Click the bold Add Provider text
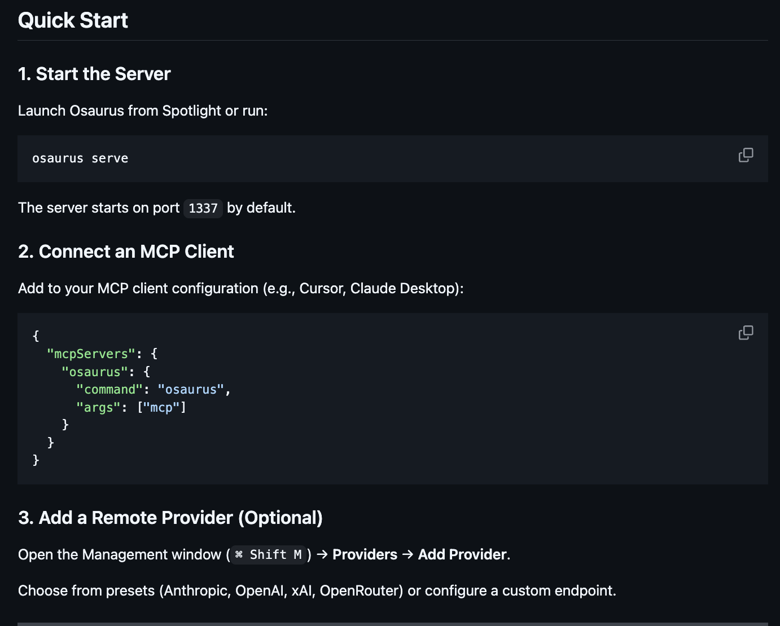 tap(462, 555)
